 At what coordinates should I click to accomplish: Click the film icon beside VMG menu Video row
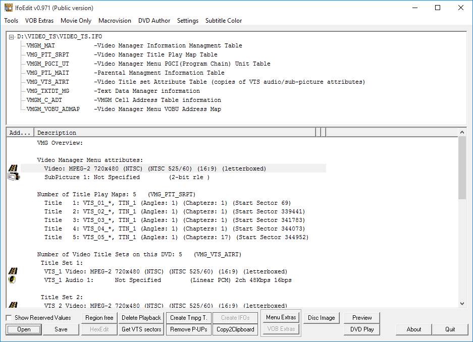tap(13, 168)
